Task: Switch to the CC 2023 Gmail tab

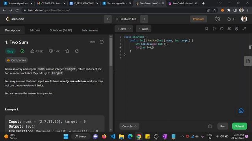Action: click(51, 4)
